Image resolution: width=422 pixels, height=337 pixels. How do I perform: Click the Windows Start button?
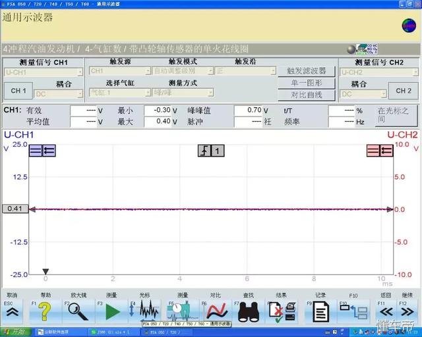[16, 332]
